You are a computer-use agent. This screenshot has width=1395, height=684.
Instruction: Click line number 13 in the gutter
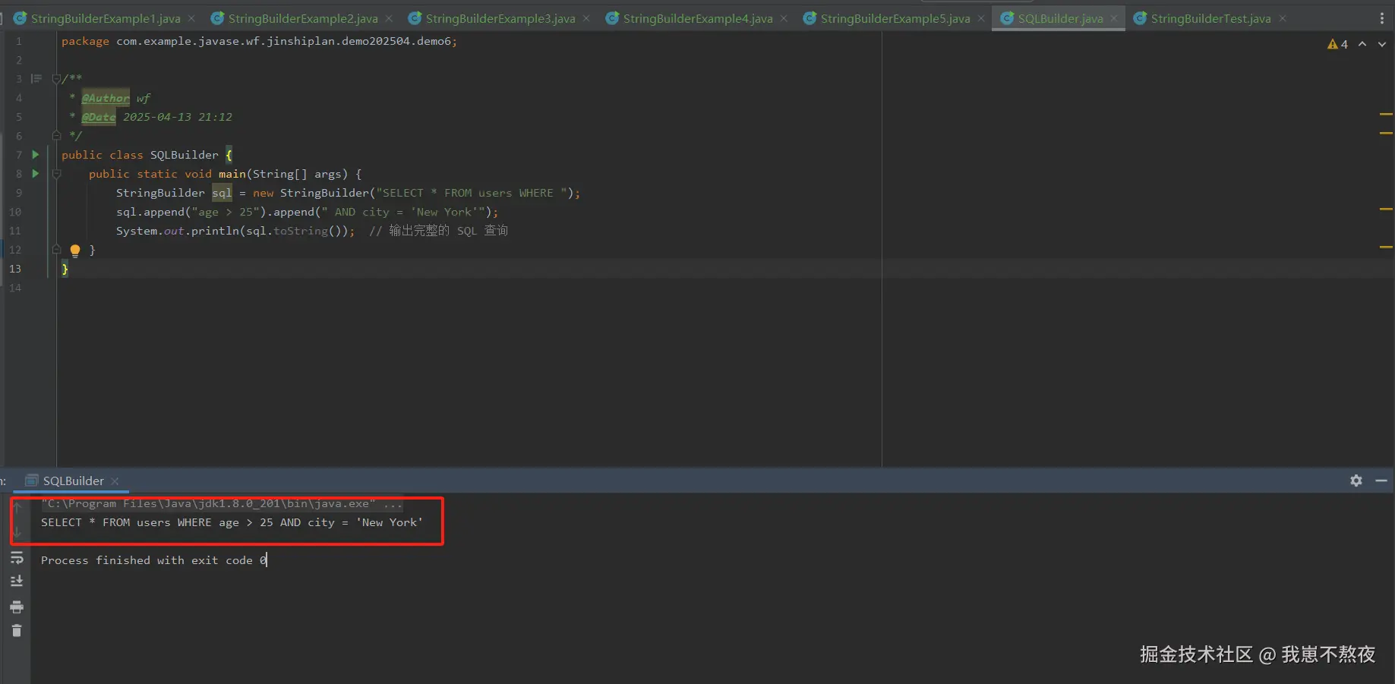15,269
